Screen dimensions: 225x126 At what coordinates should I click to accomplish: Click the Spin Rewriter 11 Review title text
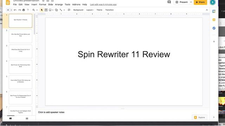point(124,55)
